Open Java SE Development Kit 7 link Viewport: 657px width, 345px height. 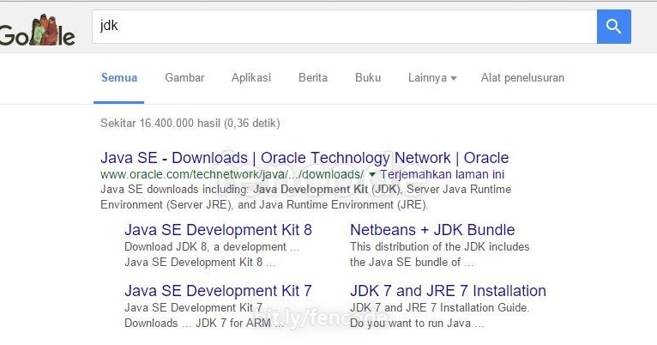(219, 291)
